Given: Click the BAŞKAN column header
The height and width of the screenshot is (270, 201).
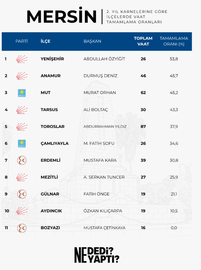Looking at the screenshot, I should pos(92,41).
